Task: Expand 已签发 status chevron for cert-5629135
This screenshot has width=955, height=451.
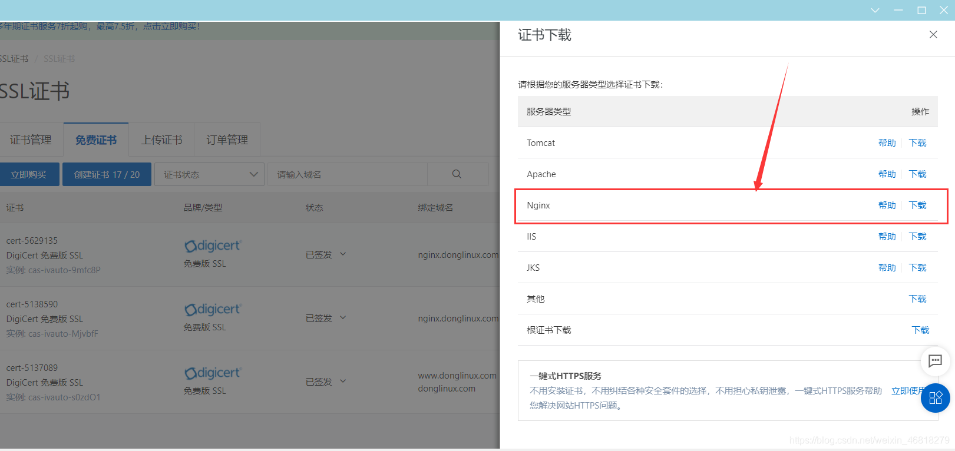Action: (x=343, y=254)
